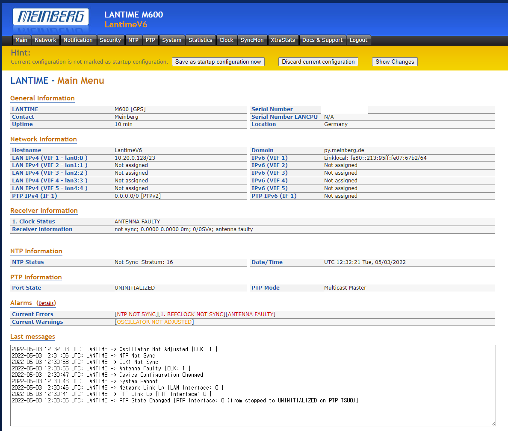This screenshot has height=431, width=508.
Task: Click the UNINITIALIZED port state value
Action: [x=135, y=288]
